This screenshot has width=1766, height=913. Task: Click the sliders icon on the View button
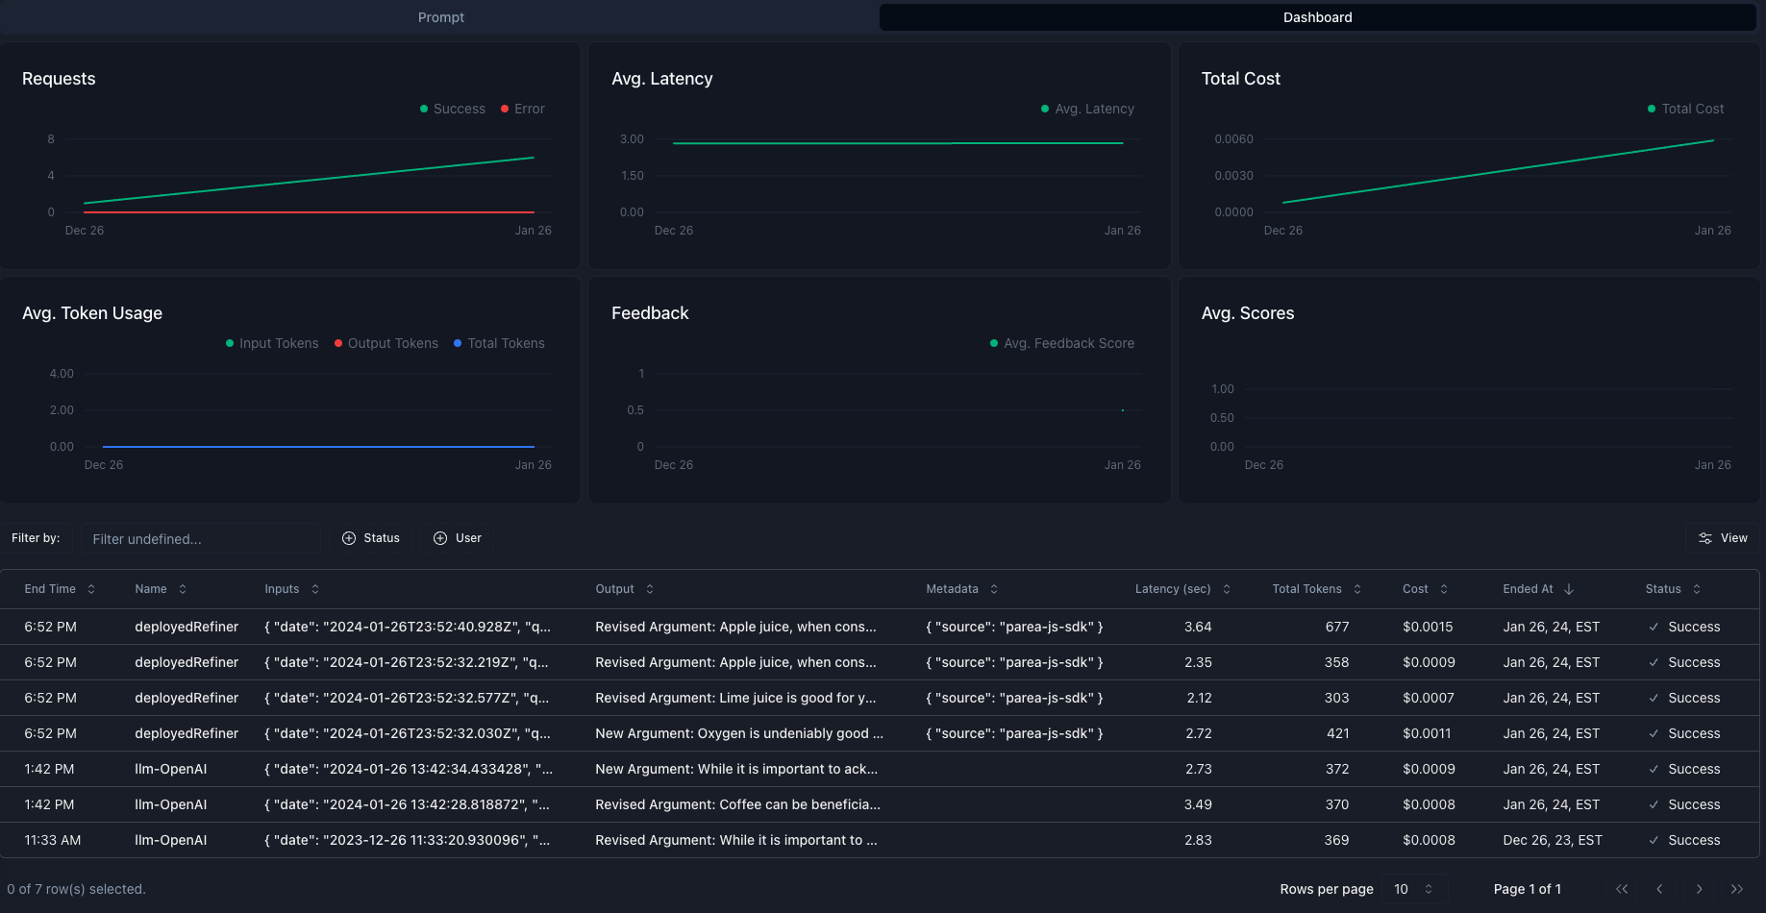click(1704, 538)
